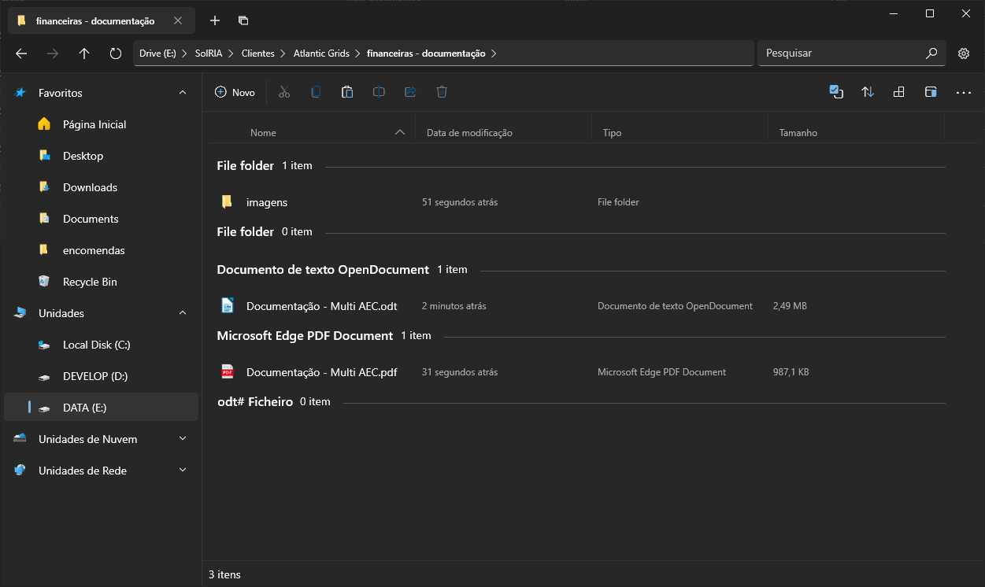Screen dimensions: 985x587
Task: Open the three-dot more options menu
Action: 964,92
